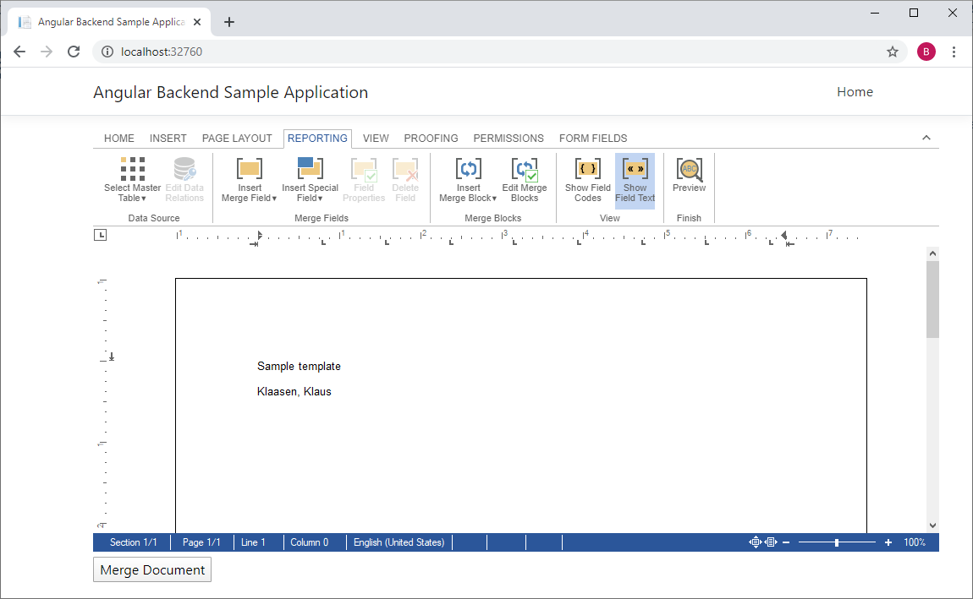Toggle Show Field Text view
This screenshot has width=973, height=599.
click(x=635, y=181)
